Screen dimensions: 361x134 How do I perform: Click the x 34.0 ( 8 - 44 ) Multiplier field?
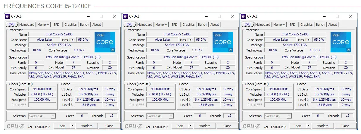pyautogui.click(x=278, y=94)
